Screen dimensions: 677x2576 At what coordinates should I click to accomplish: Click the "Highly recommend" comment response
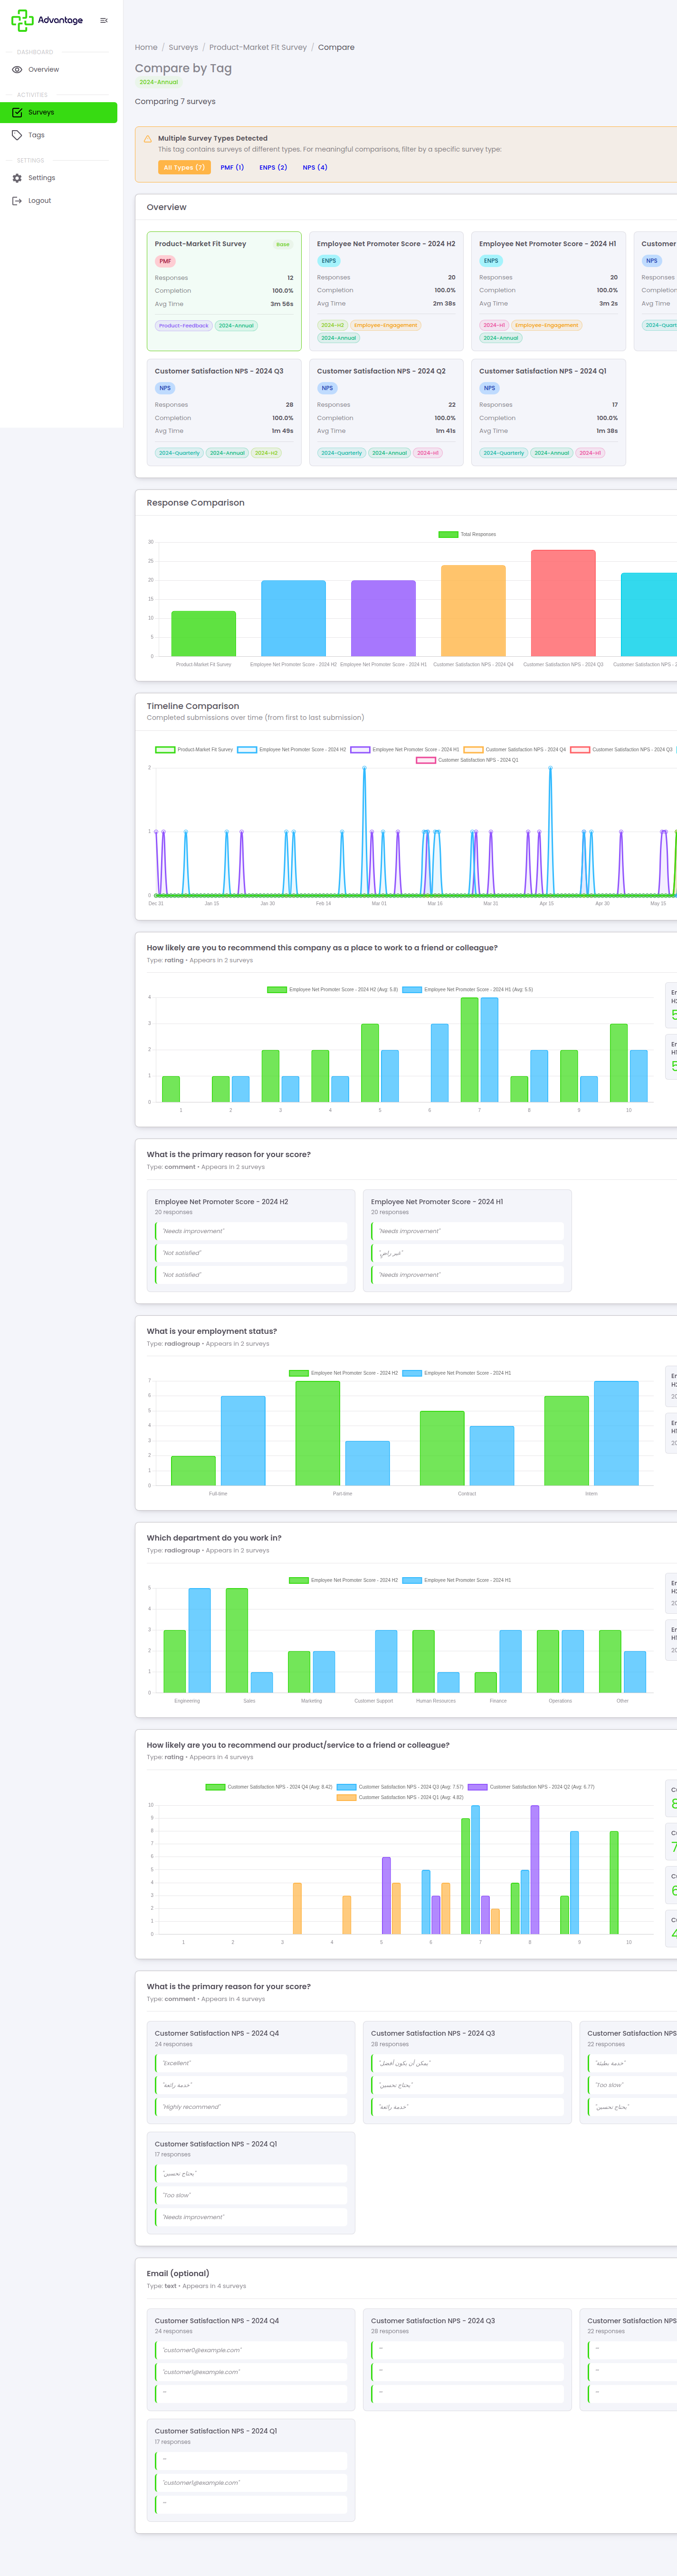pos(251,2107)
